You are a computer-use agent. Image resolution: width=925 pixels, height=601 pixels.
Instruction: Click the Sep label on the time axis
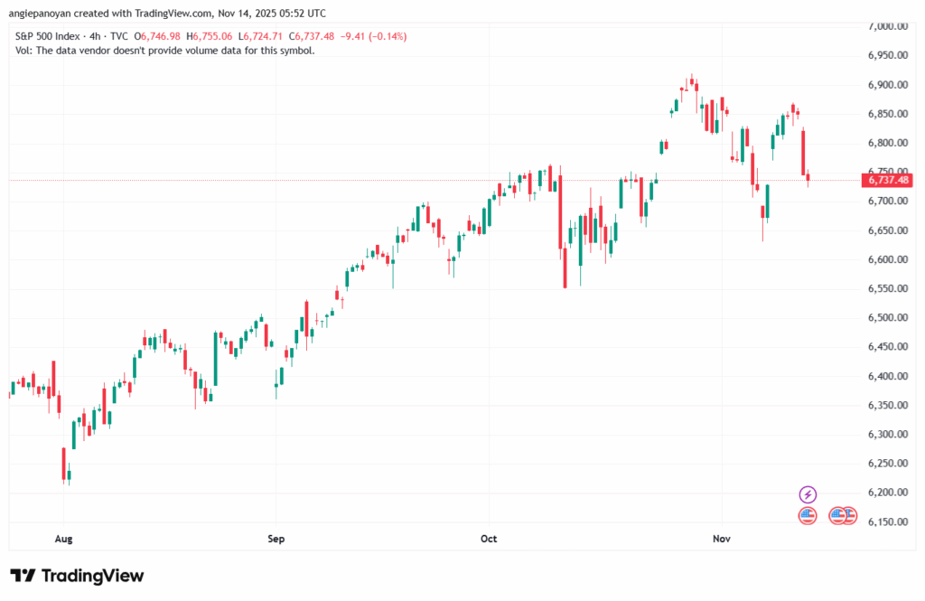(x=276, y=540)
